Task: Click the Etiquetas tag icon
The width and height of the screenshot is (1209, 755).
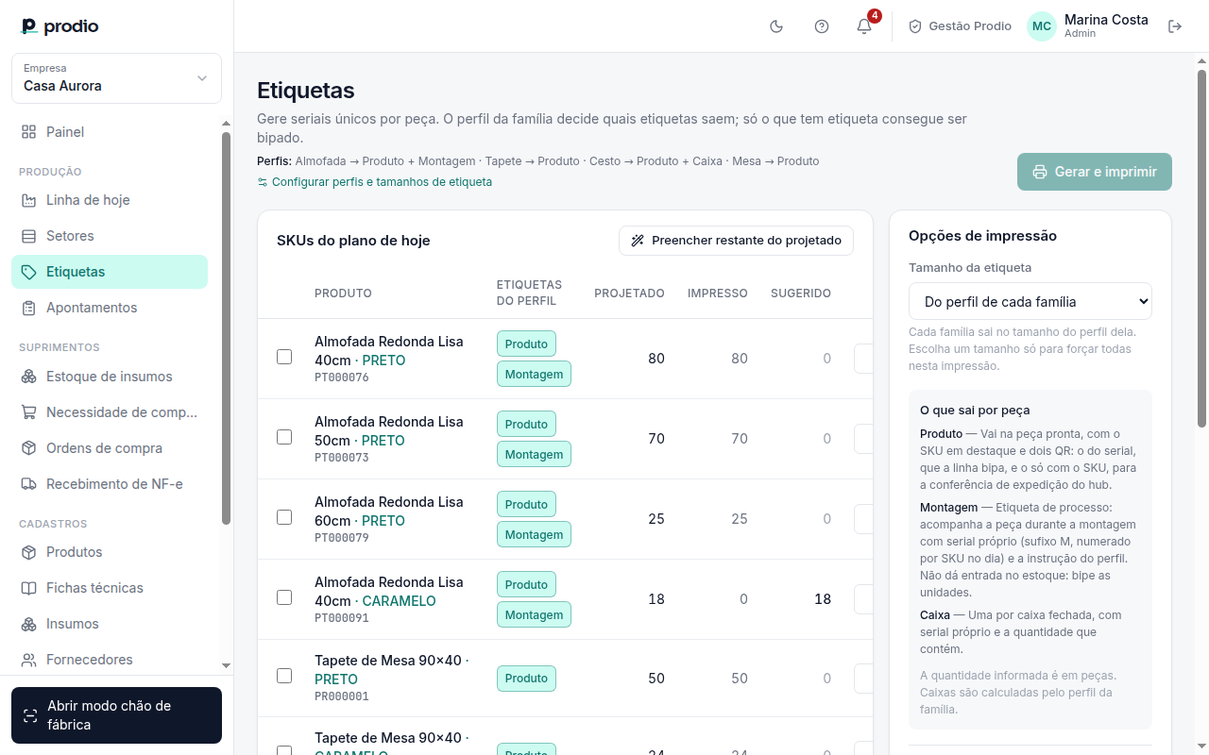Action: (29, 272)
